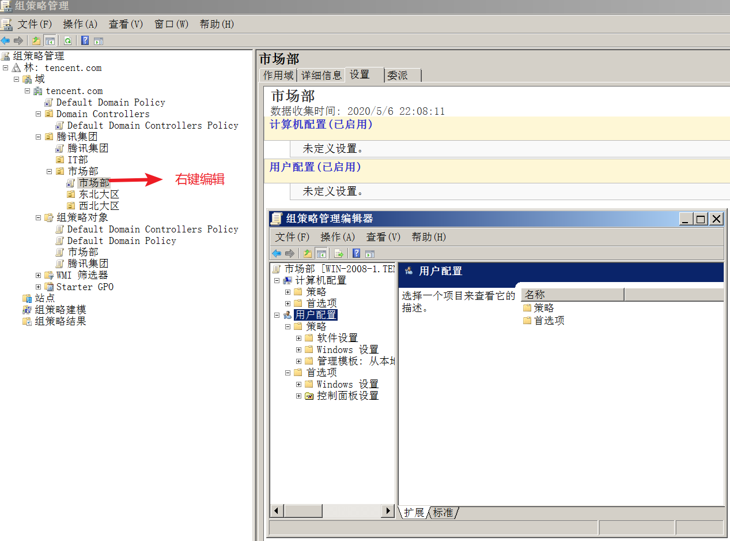Click Back arrow in Group Policy Management toolbar
Viewport: 730px width, 541px height.
coord(5,40)
